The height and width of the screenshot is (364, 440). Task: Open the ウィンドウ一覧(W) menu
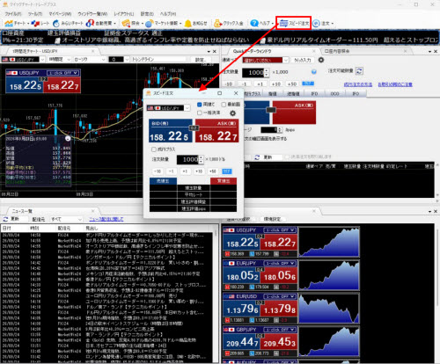pyautogui.click(x=92, y=14)
